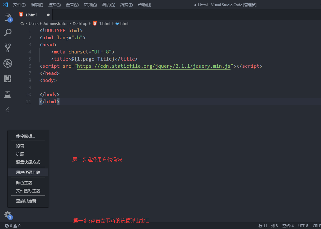Open the Debug view icon
The height and width of the screenshot is (229, 321).
click(x=8, y=63)
